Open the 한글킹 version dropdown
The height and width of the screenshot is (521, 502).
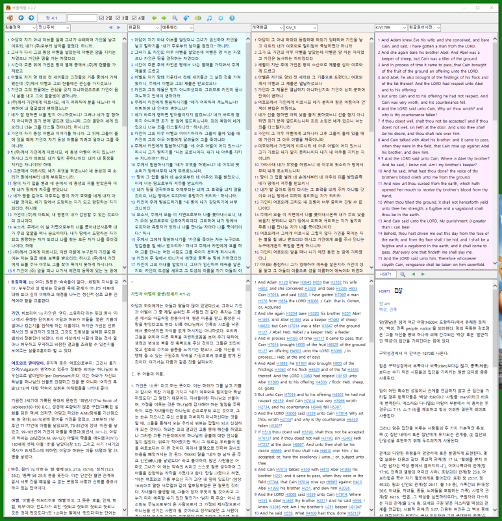coord(144,28)
